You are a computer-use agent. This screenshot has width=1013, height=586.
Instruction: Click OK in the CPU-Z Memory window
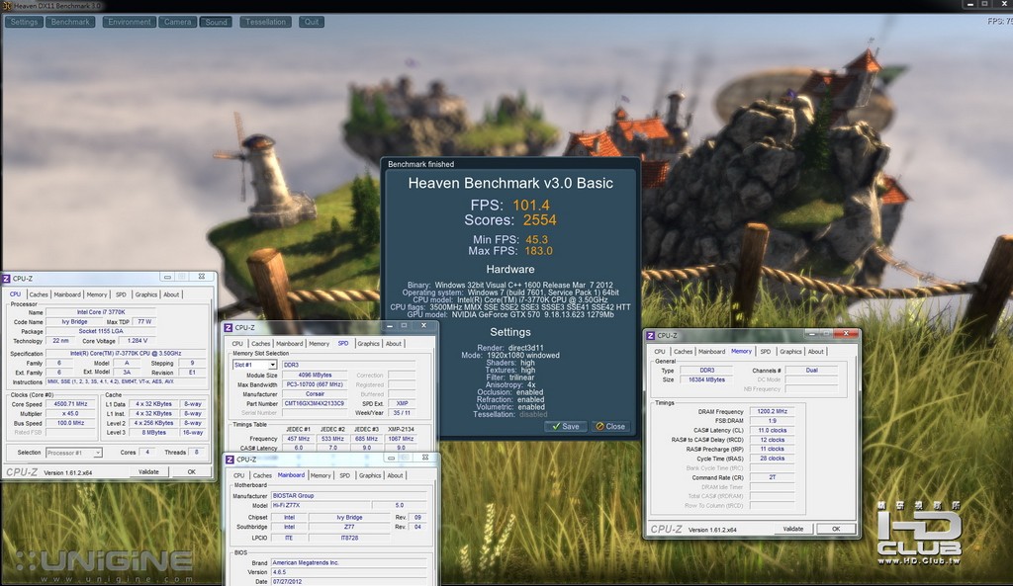pos(836,529)
